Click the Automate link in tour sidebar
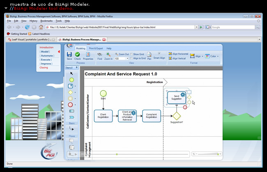 [x=46, y=55]
